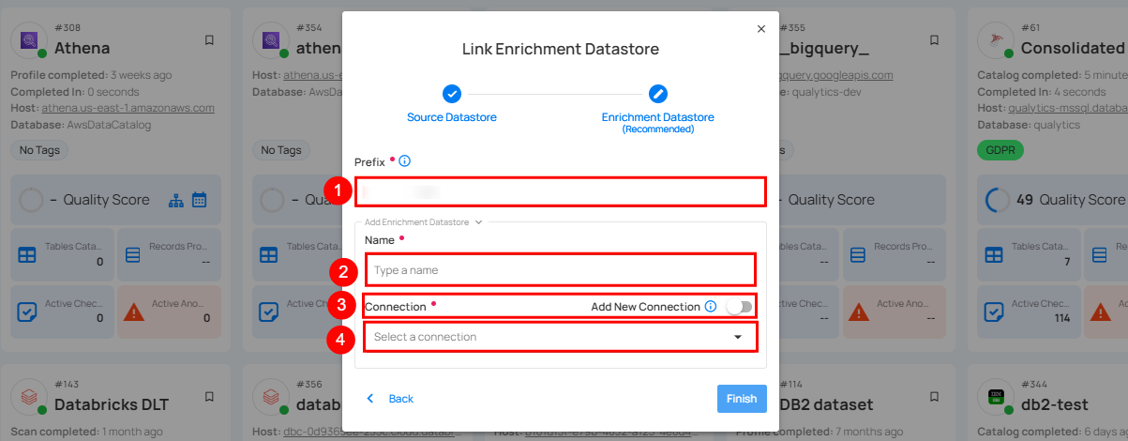Screen dimensions: 1128x441
Task: Click the Enrichment Datastore pencil step icon
Action: click(x=658, y=93)
